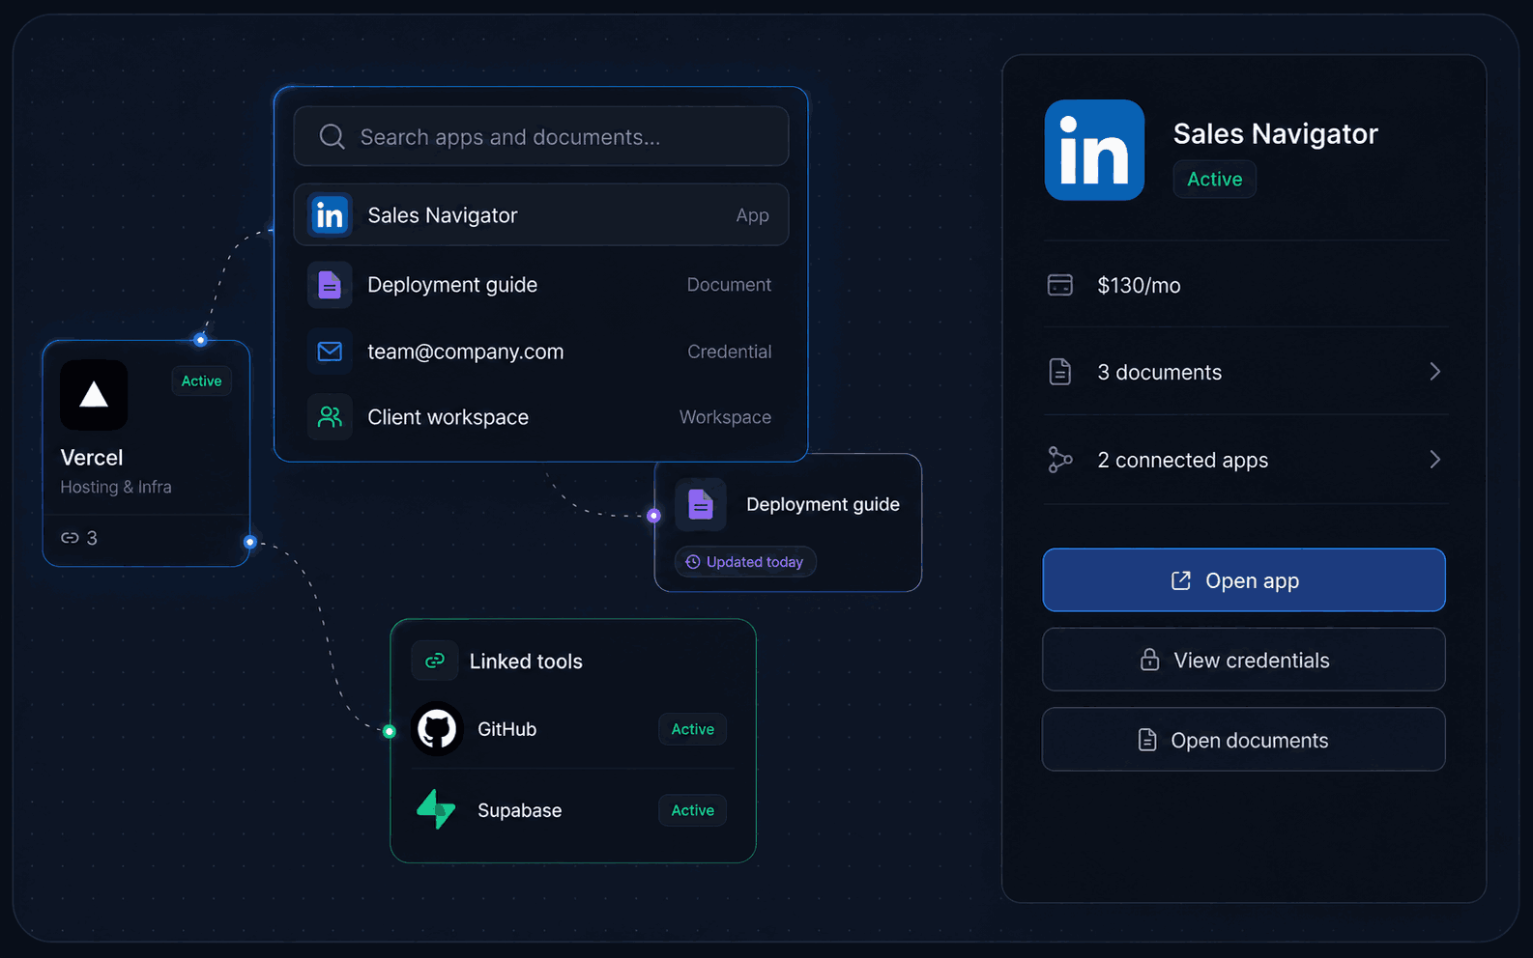
Task: Select Client workspace search result
Action: 541,417
